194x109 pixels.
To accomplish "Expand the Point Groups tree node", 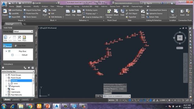I will tap(6, 75).
